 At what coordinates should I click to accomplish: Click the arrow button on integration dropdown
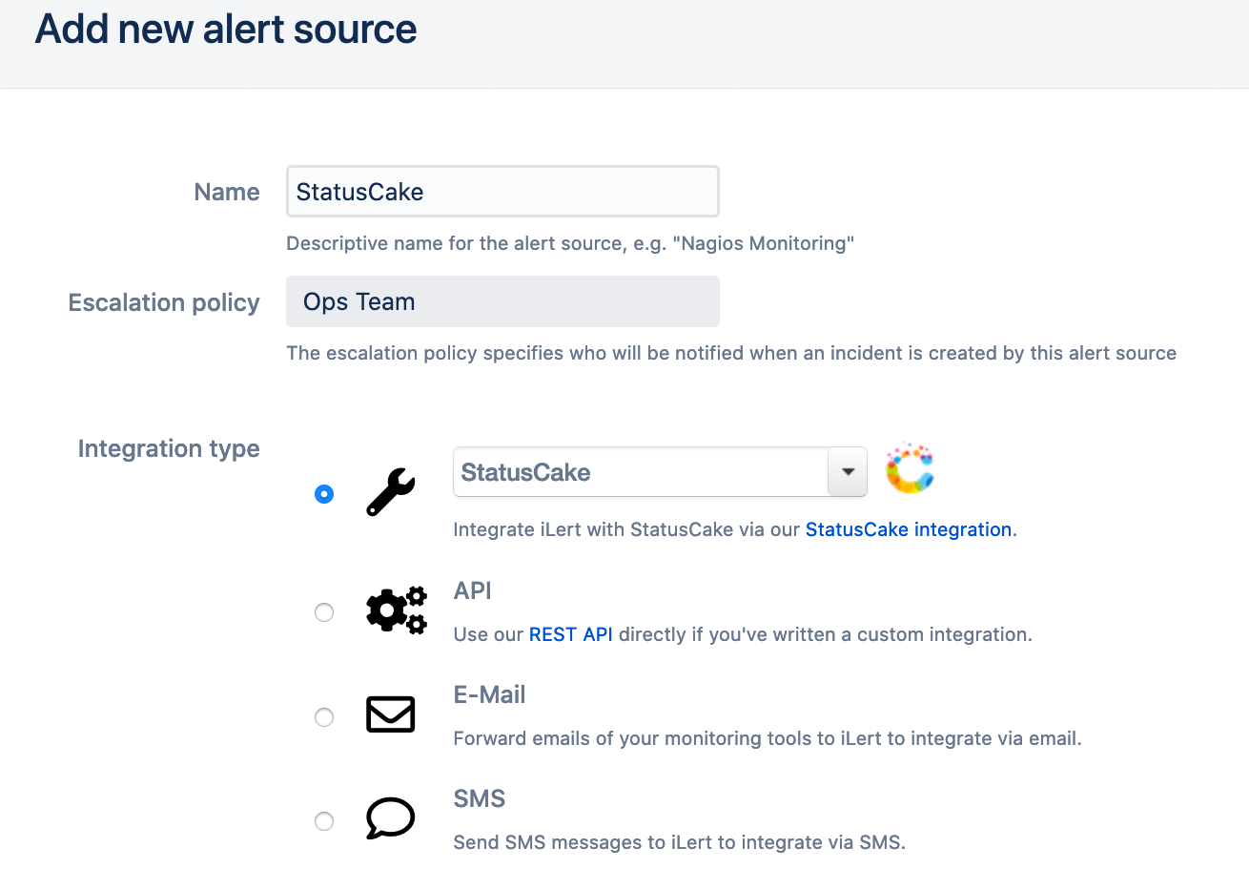click(x=847, y=472)
